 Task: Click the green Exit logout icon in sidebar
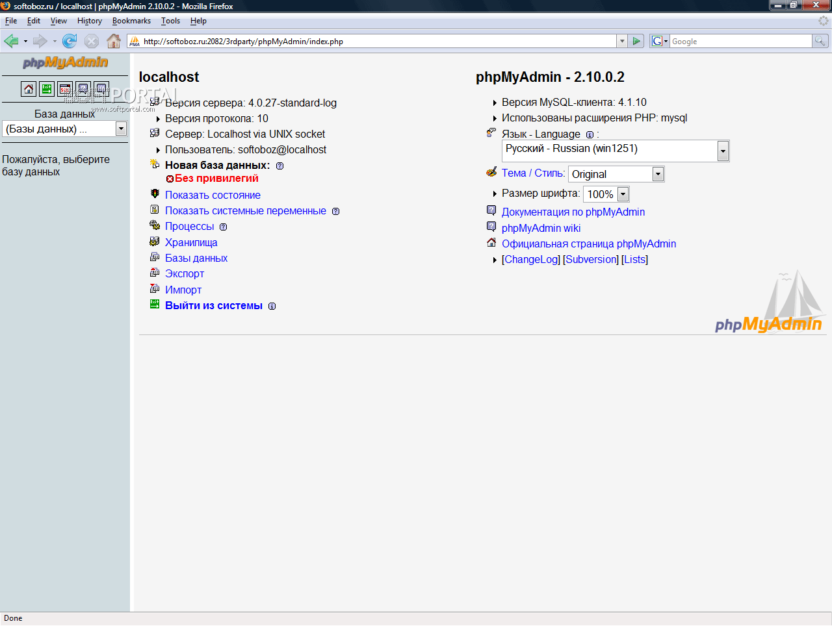pos(47,89)
